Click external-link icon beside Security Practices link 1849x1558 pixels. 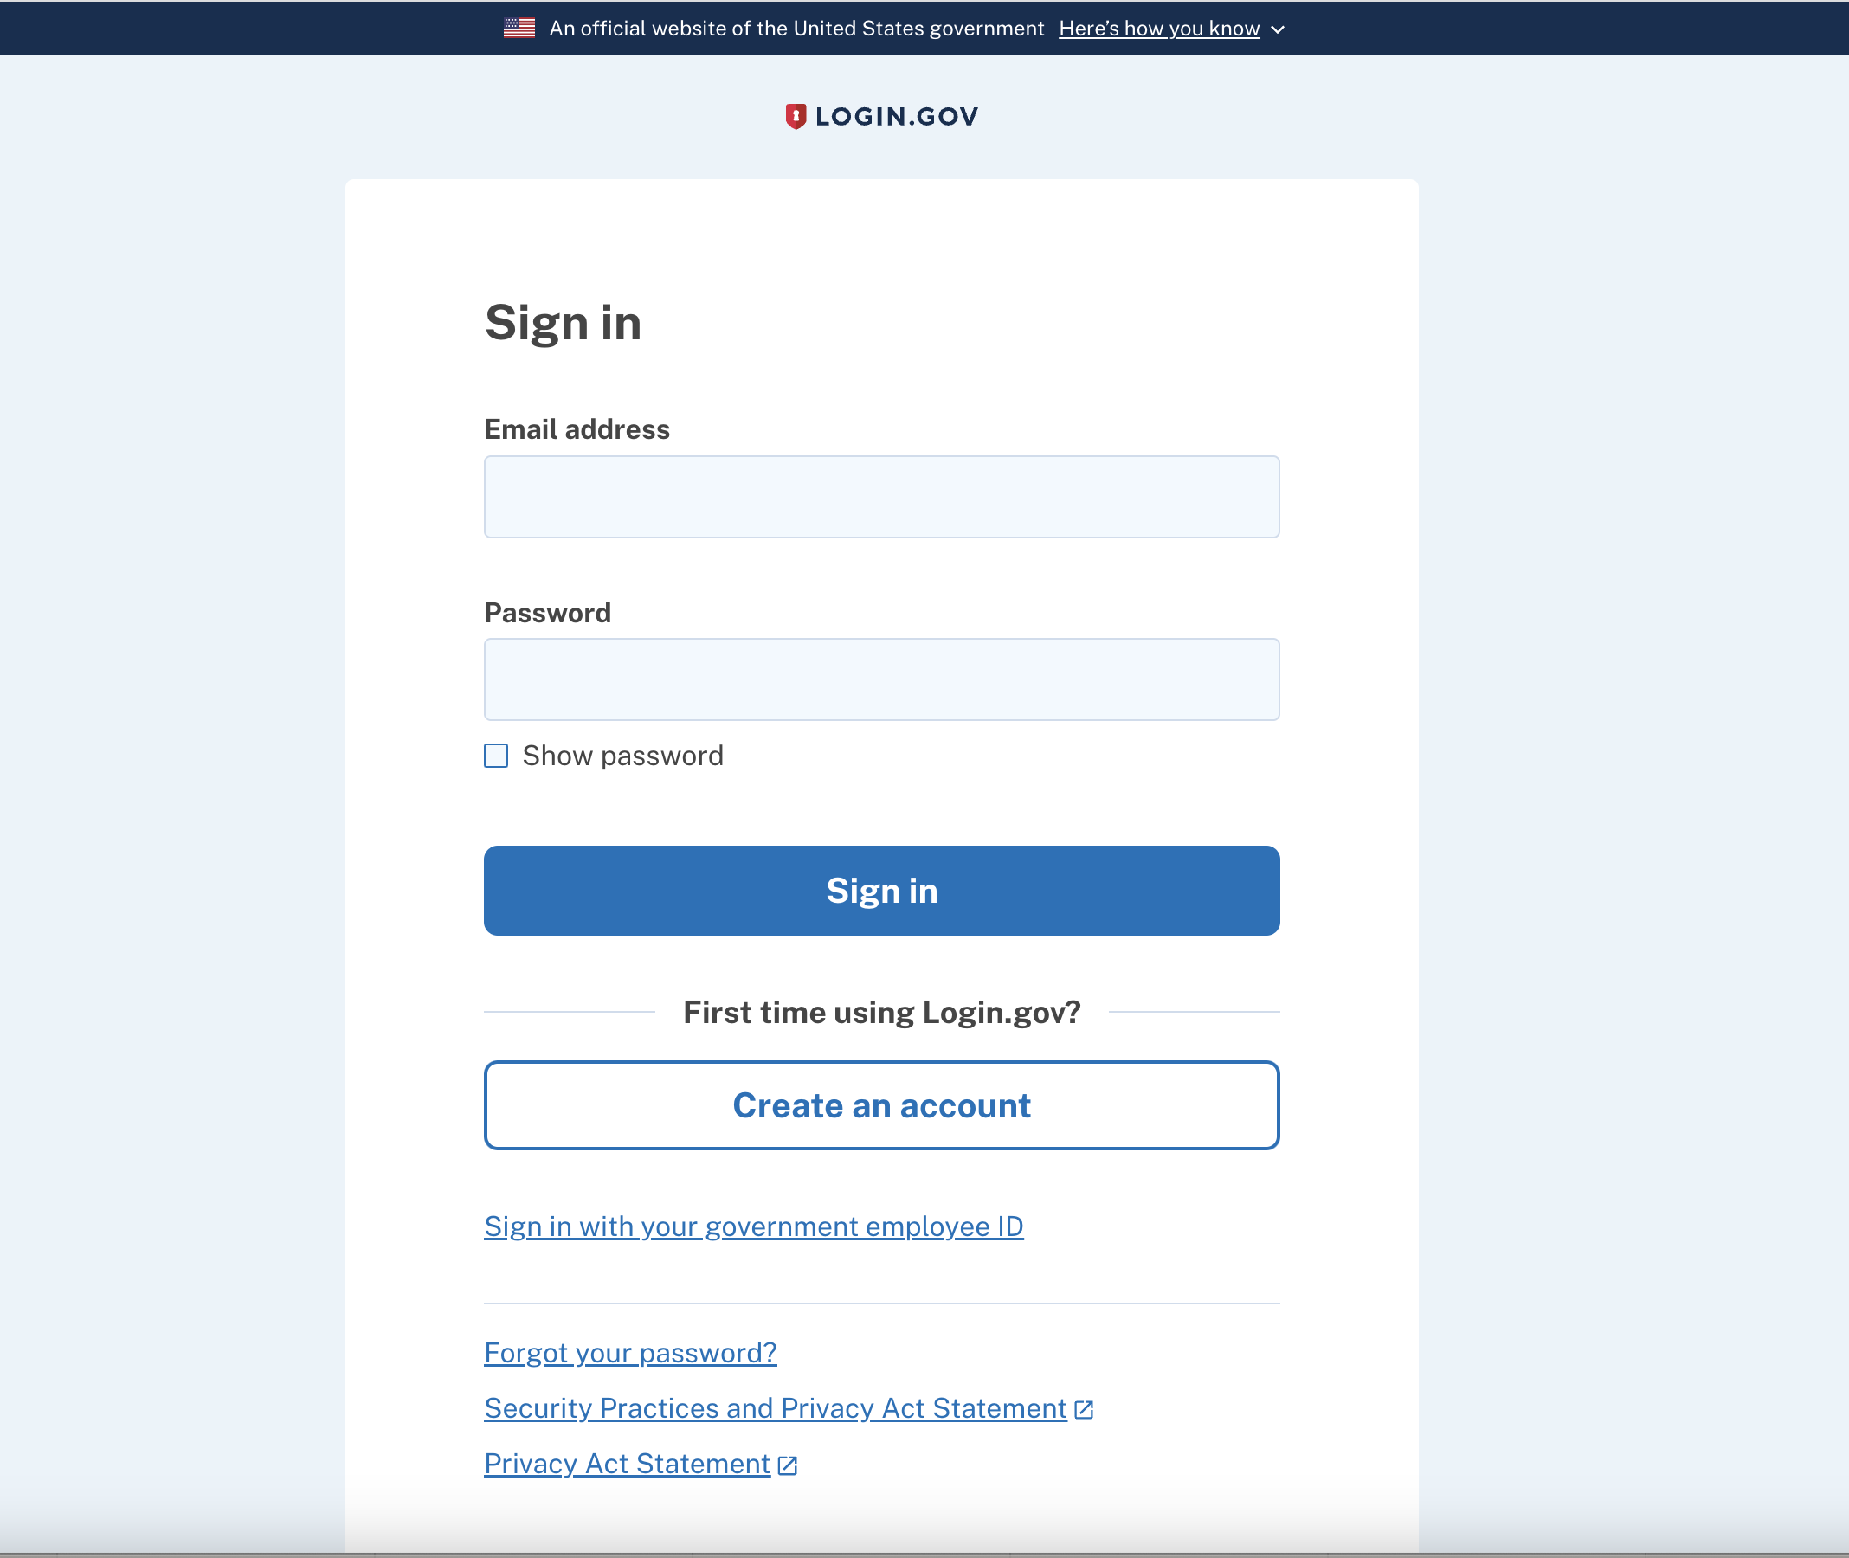(1084, 1410)
